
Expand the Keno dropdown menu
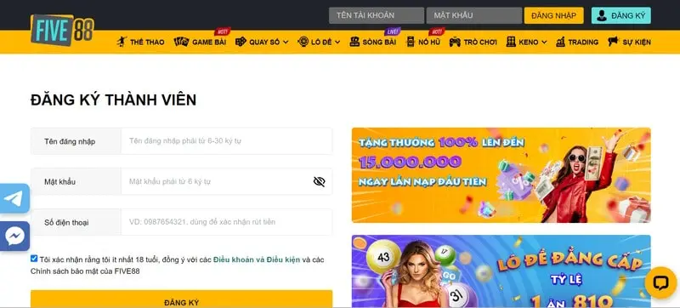pos(526,42)
